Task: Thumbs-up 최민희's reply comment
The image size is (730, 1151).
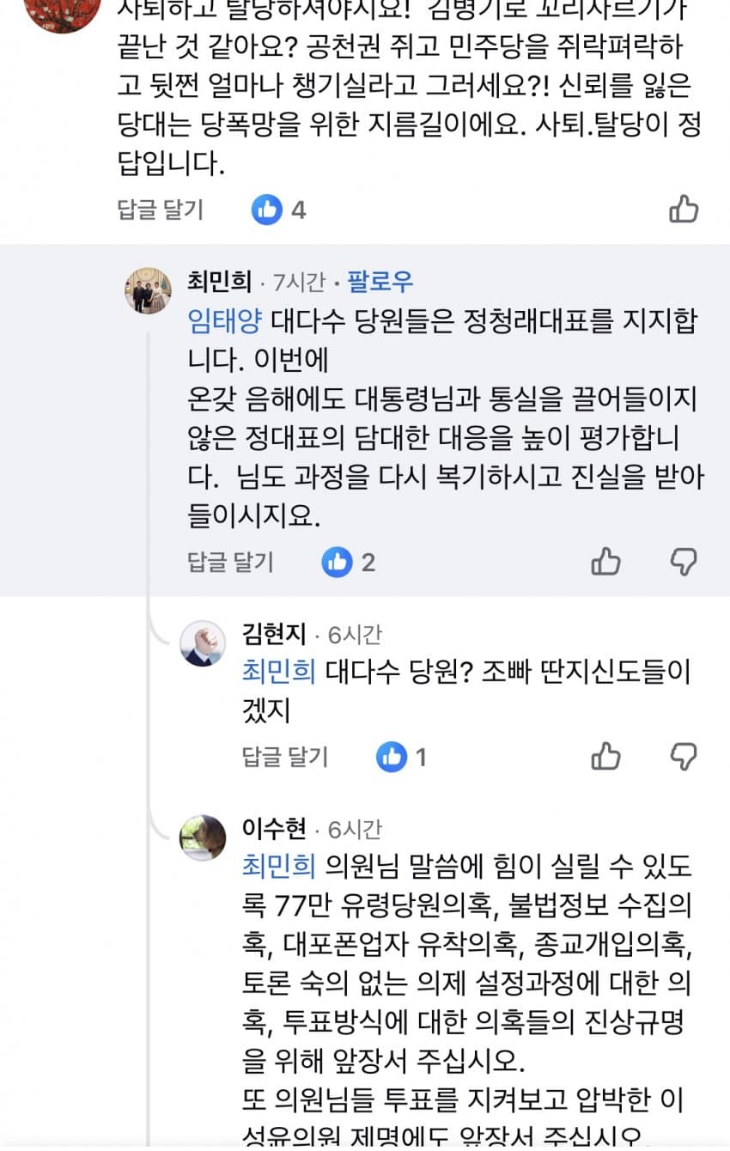Action: (x=606, y=562)
